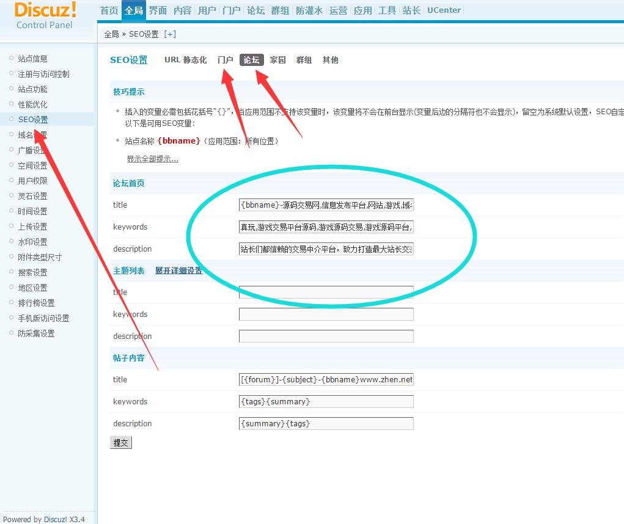
Task: Open 水印设置 sidebar item
Action: [x=32, y=242]
